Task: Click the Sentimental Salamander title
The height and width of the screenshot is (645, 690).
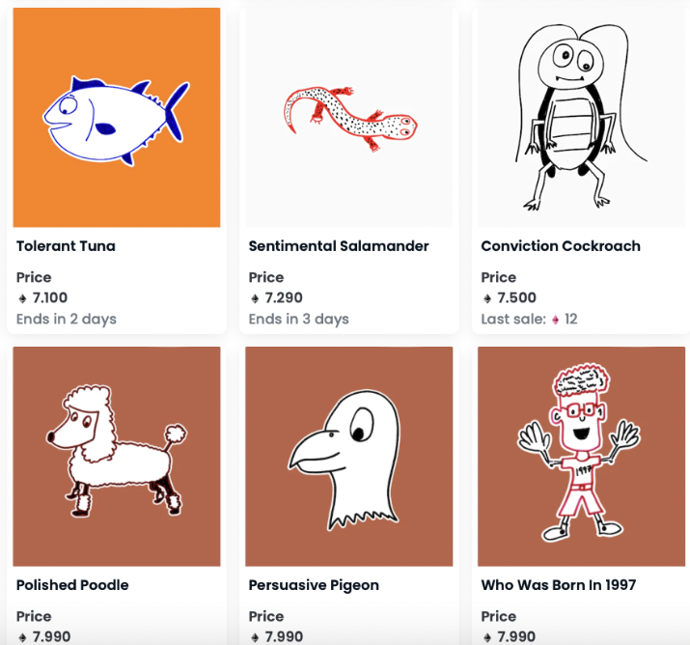Action: pos(339,245)
